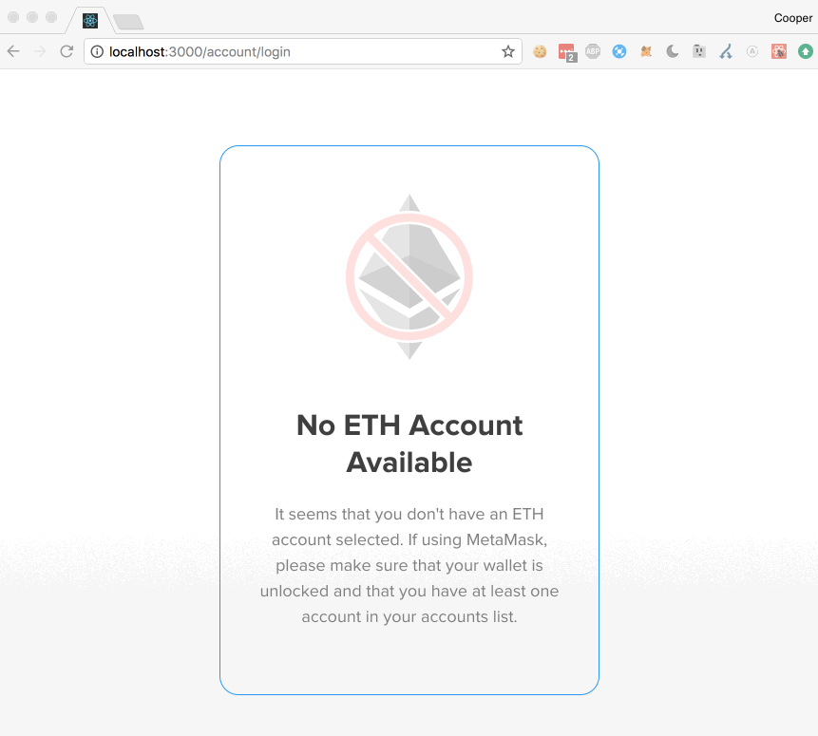Click the crescent moon extension icon
The width and height of the screenshot is (818, 736).
[673, 51]
